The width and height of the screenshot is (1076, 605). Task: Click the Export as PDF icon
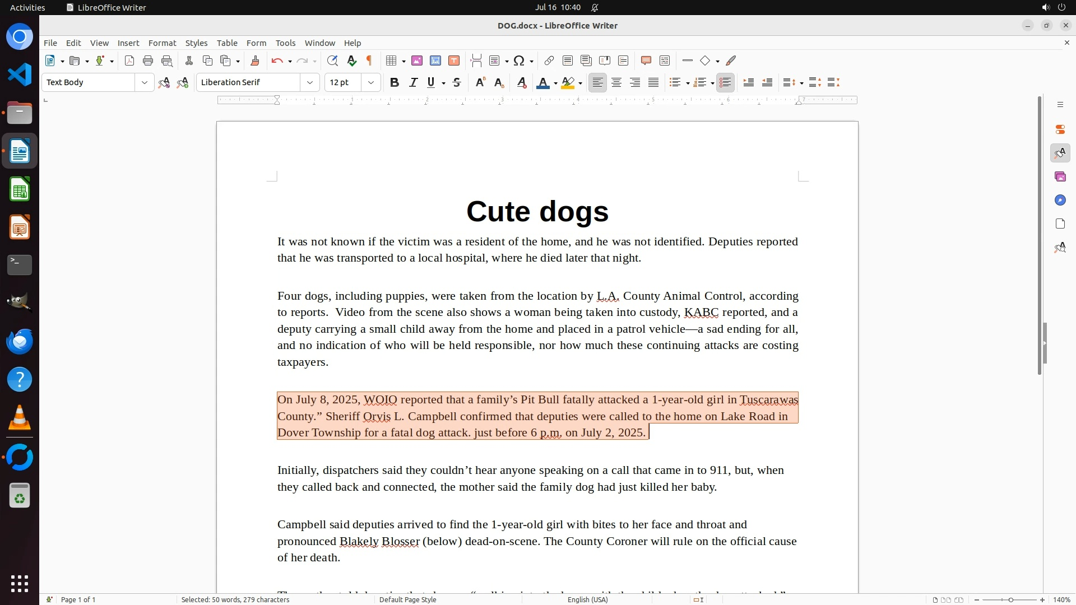click(x=129, y=61)
